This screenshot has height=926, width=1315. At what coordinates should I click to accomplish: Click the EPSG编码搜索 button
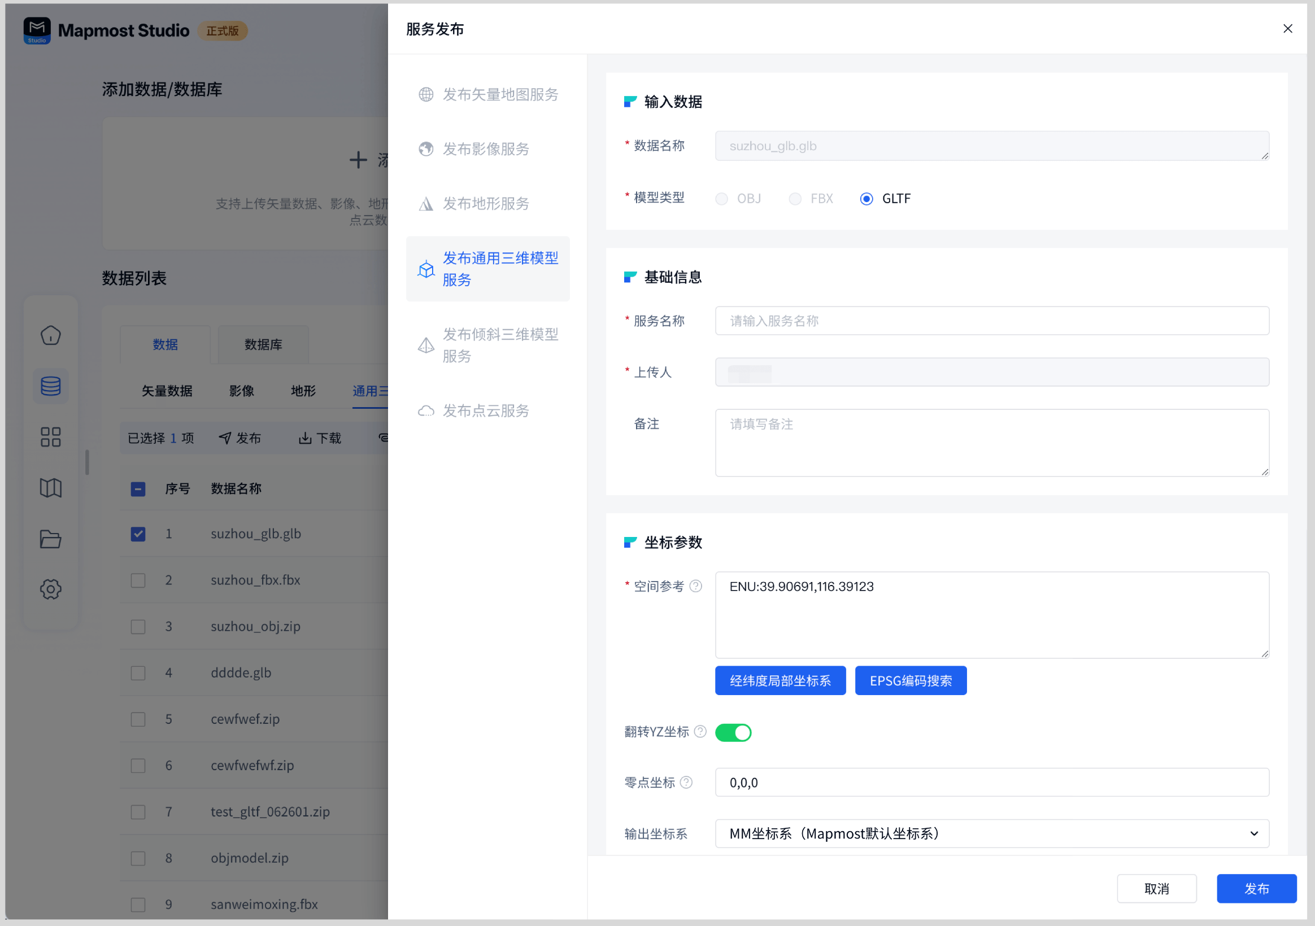click(911, 681)
